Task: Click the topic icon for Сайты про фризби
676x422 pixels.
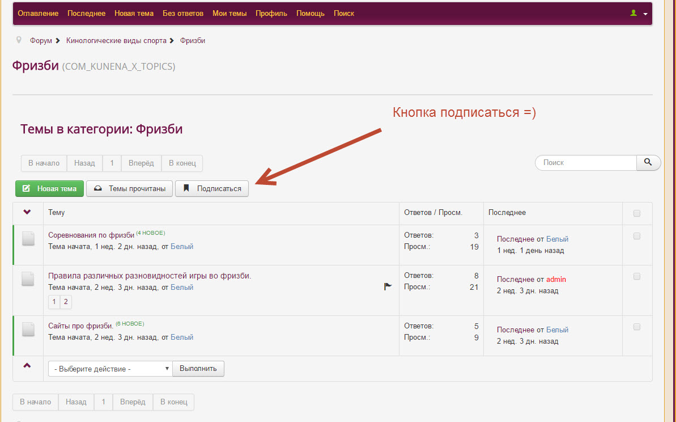Action: point(28,330)
